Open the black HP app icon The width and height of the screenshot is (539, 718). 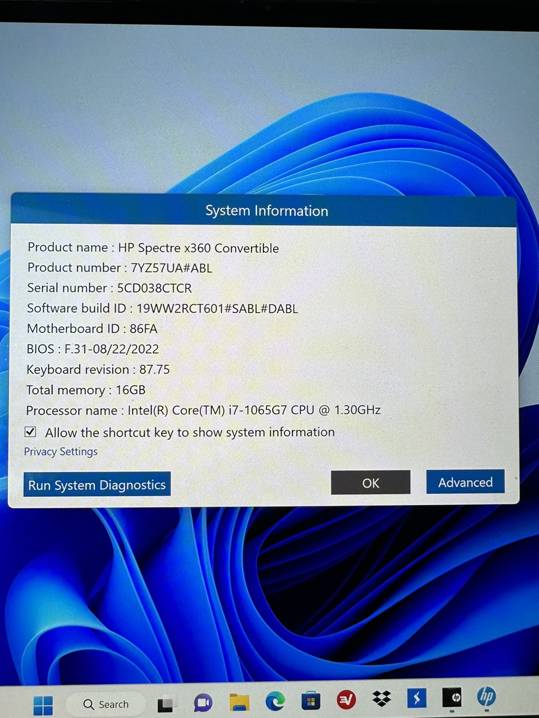pyautogui.click(x=452, y=698)
